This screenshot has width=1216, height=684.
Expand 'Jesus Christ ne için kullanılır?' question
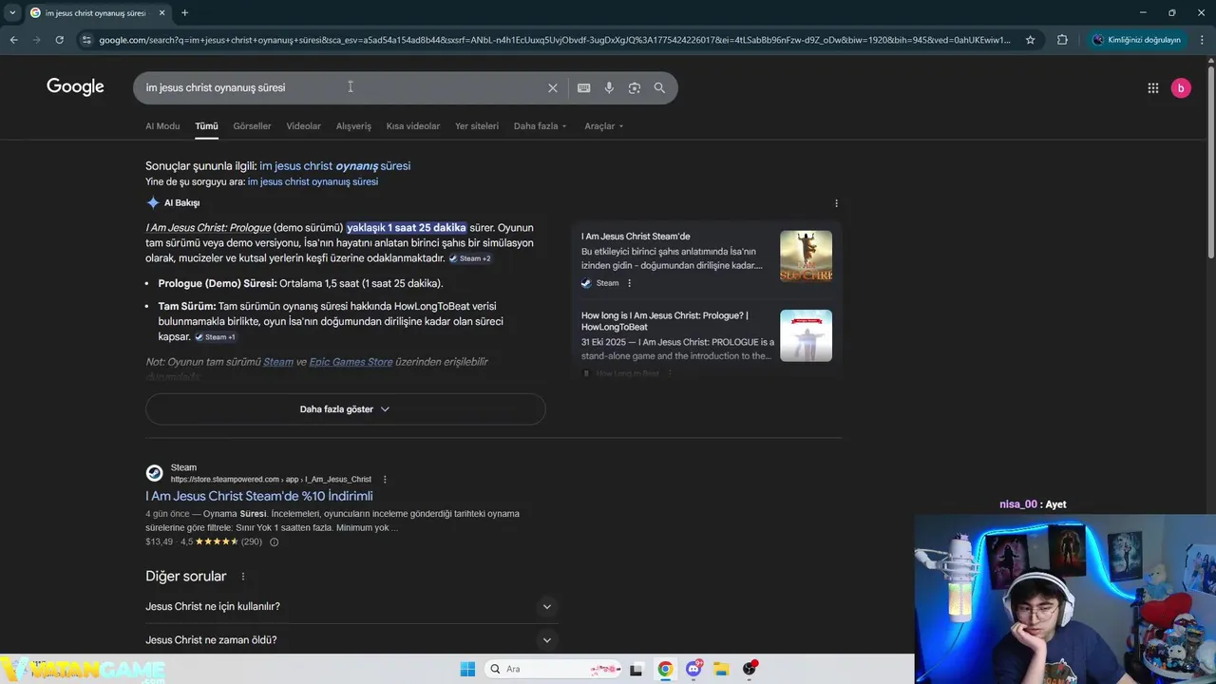click(x=351, y=606)
